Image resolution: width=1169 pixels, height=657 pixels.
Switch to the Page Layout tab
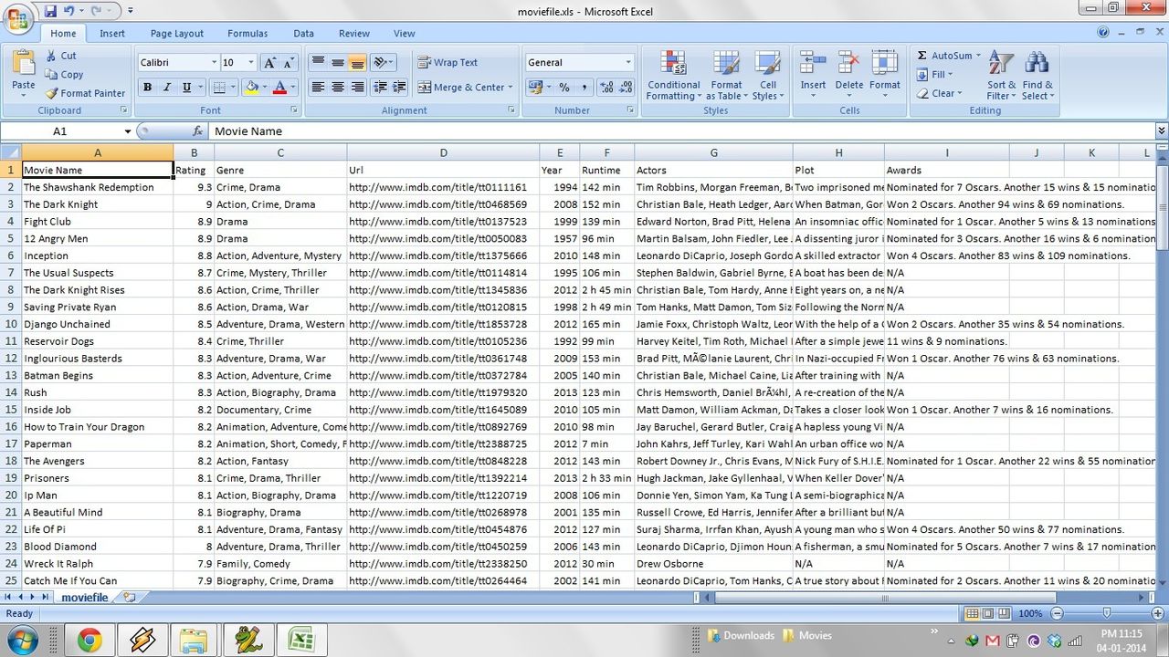(177, 34)
